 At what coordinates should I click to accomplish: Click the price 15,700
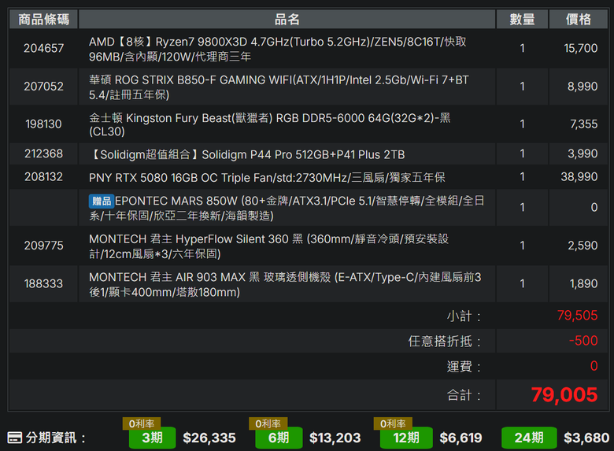[x=580, y=48]
